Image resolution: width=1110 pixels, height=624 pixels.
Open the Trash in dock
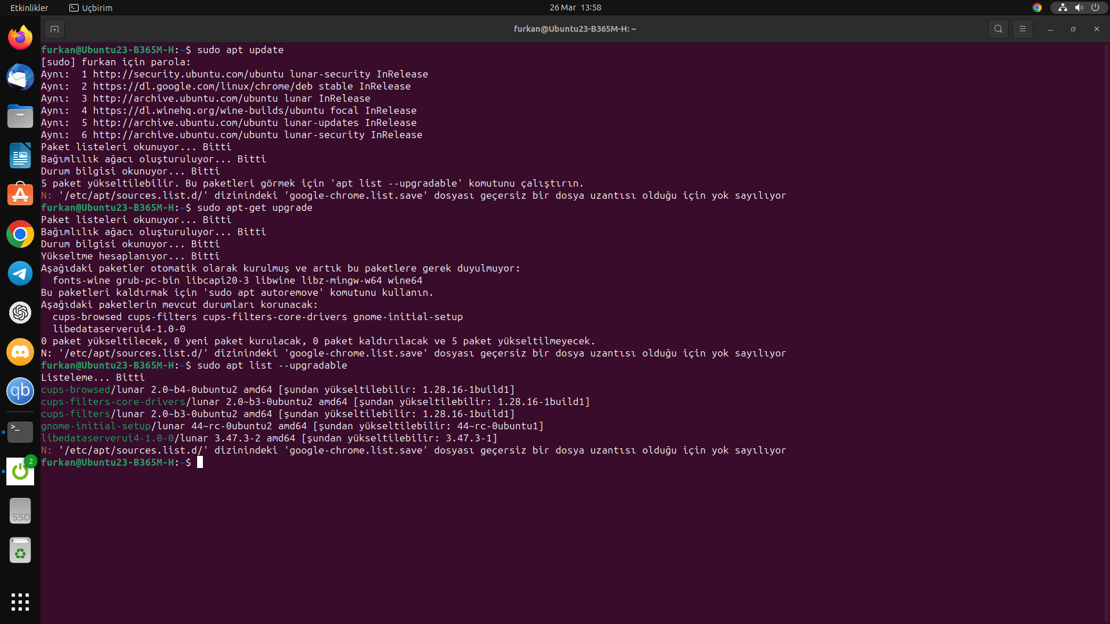tap(20, 551)
